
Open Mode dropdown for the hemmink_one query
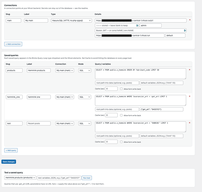(85, 97)
